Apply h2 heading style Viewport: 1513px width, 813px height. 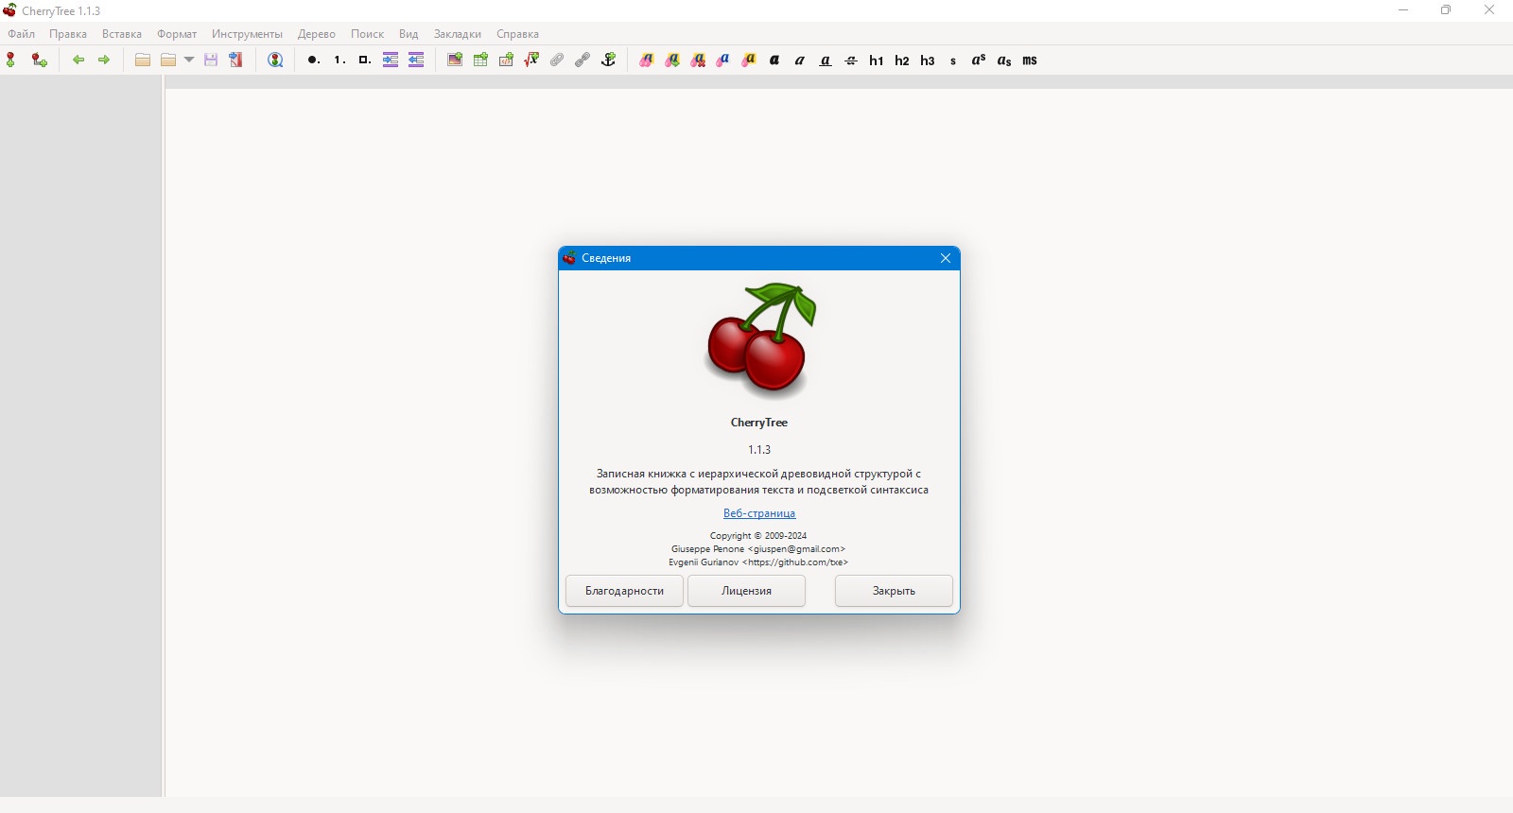(x=902, y=60)
